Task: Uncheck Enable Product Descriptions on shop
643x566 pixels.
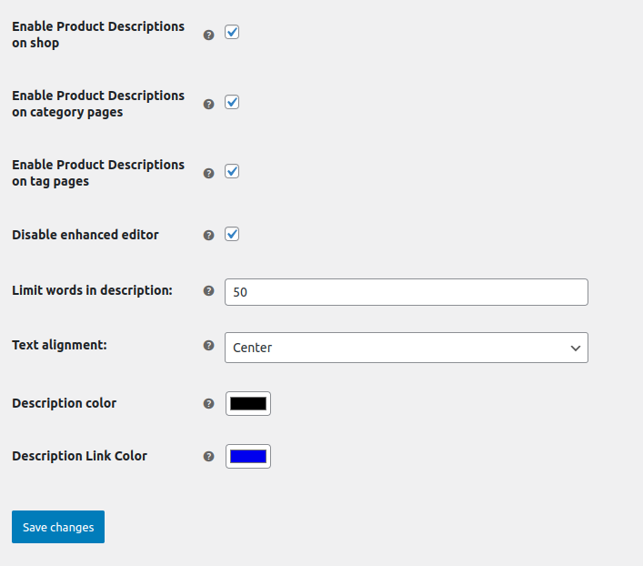Action: (x=232, y=33)
